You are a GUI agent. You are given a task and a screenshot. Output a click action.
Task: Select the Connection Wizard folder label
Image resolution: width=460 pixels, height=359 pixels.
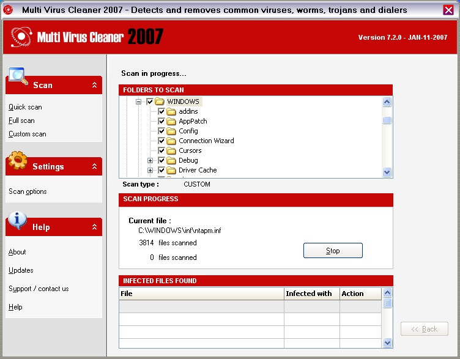[x=206, y=141]
